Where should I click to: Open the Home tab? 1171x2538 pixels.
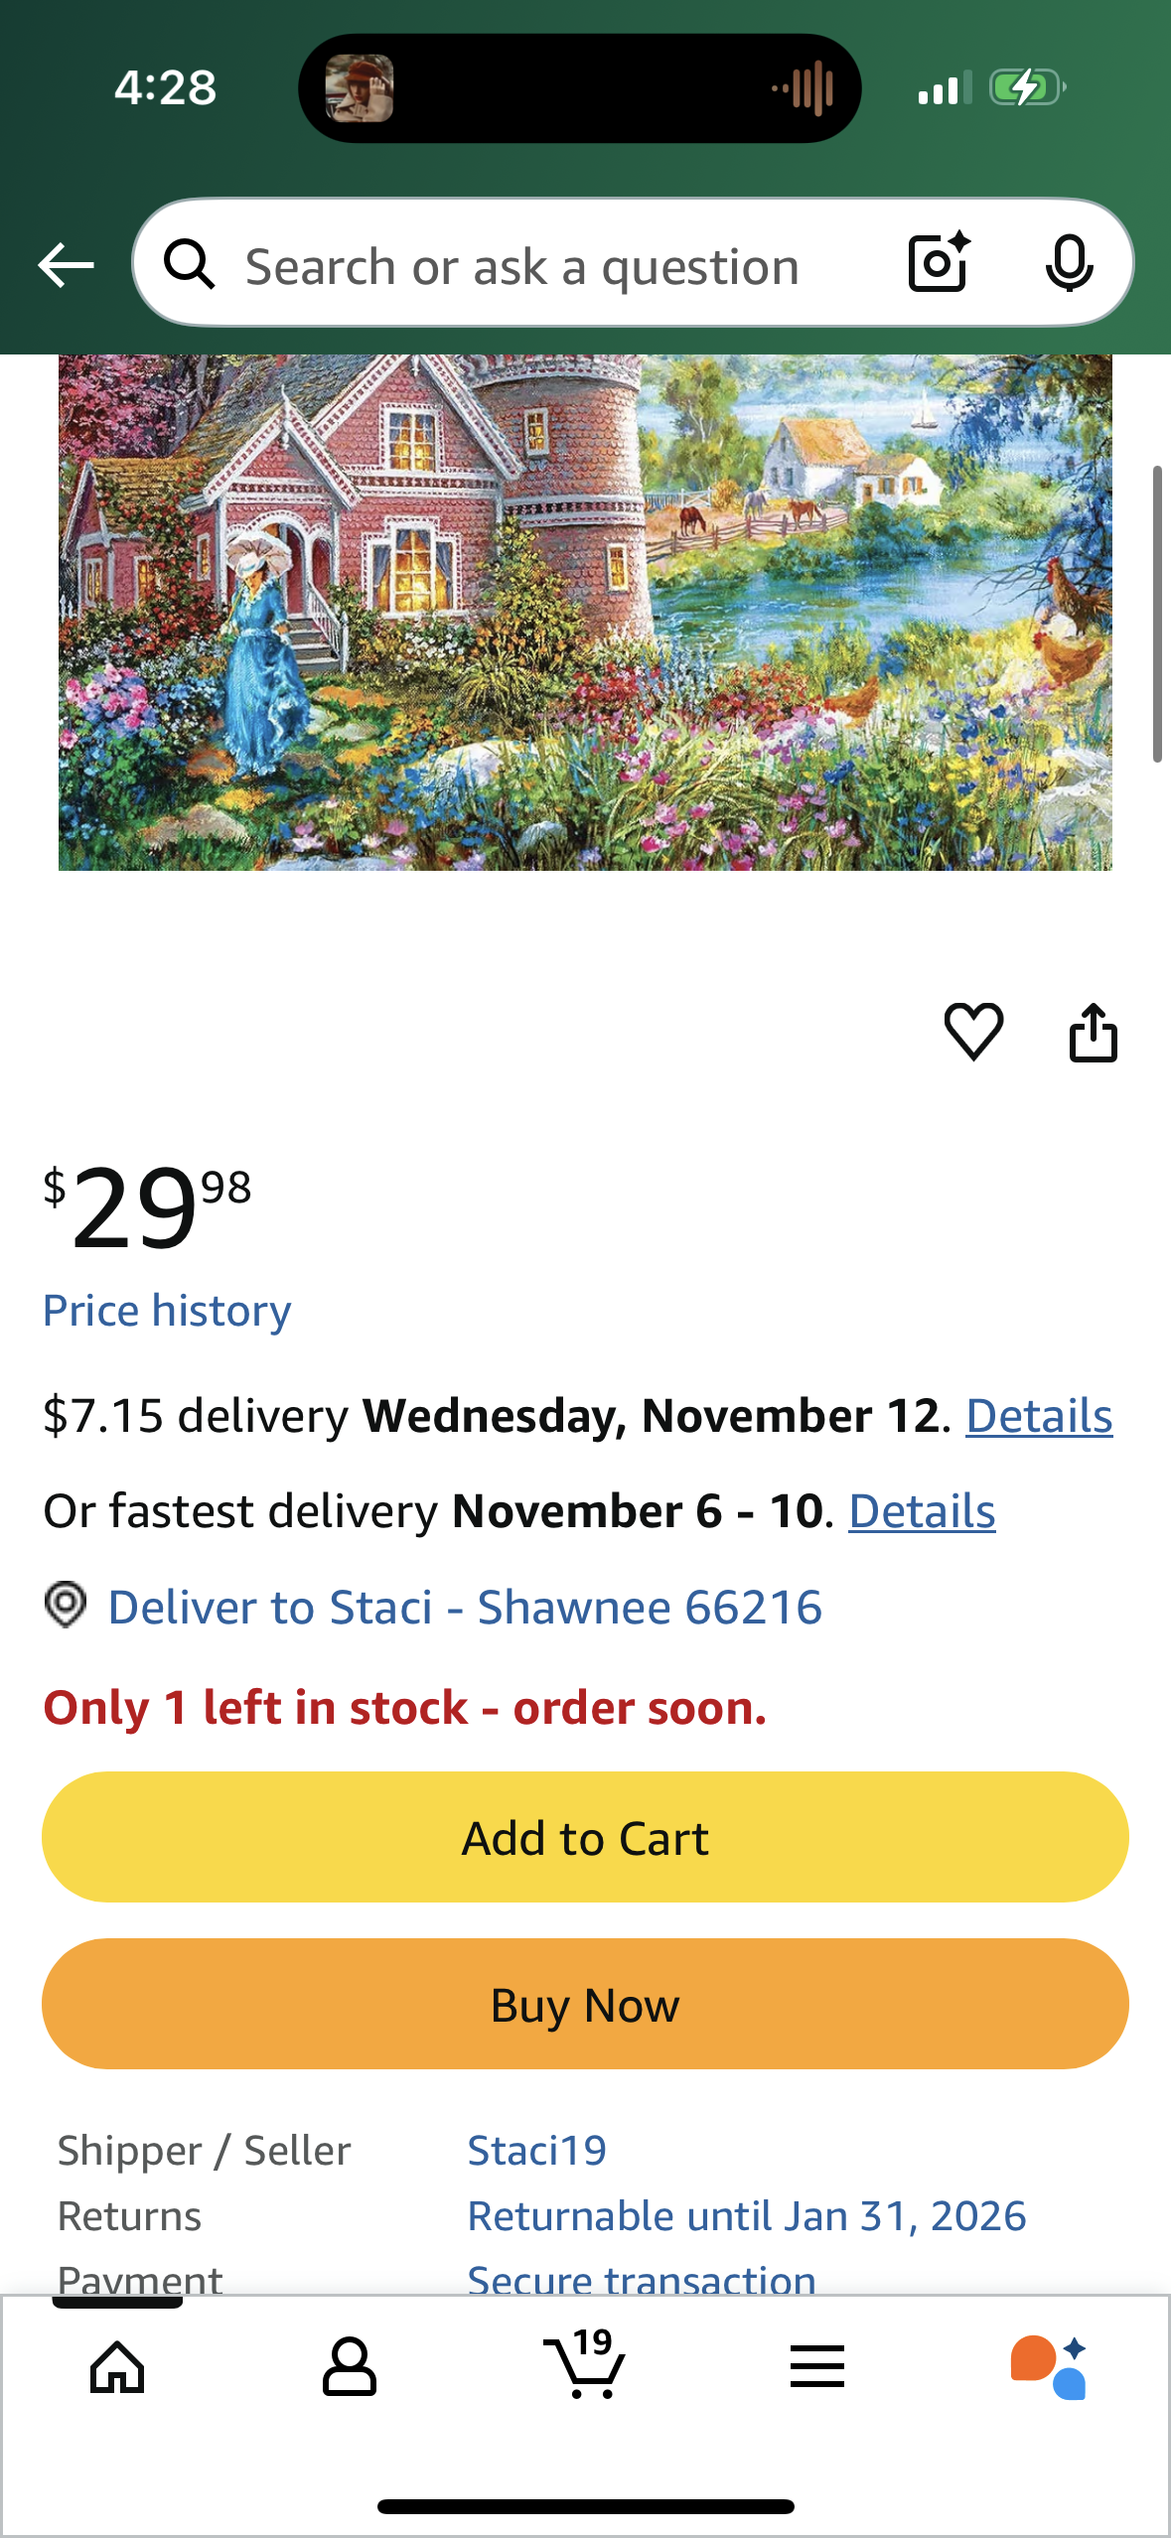117,2367
